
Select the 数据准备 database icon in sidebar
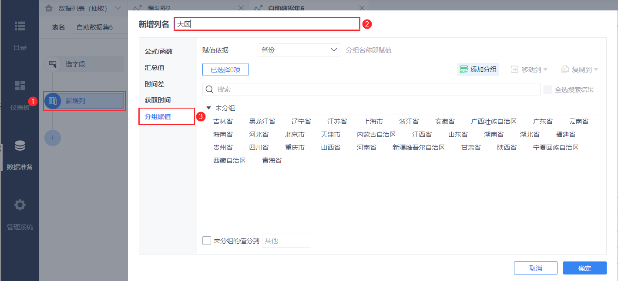(20, 146)
